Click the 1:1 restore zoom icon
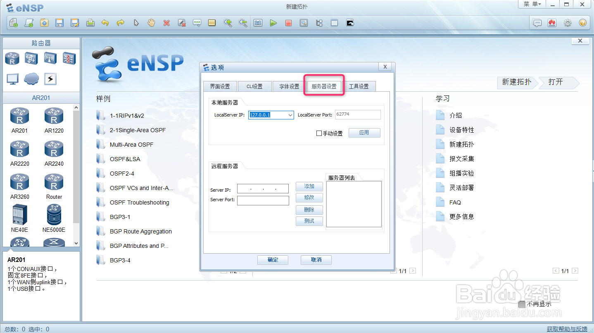Screen dimensions: 594x333 (x=258, y=23)
